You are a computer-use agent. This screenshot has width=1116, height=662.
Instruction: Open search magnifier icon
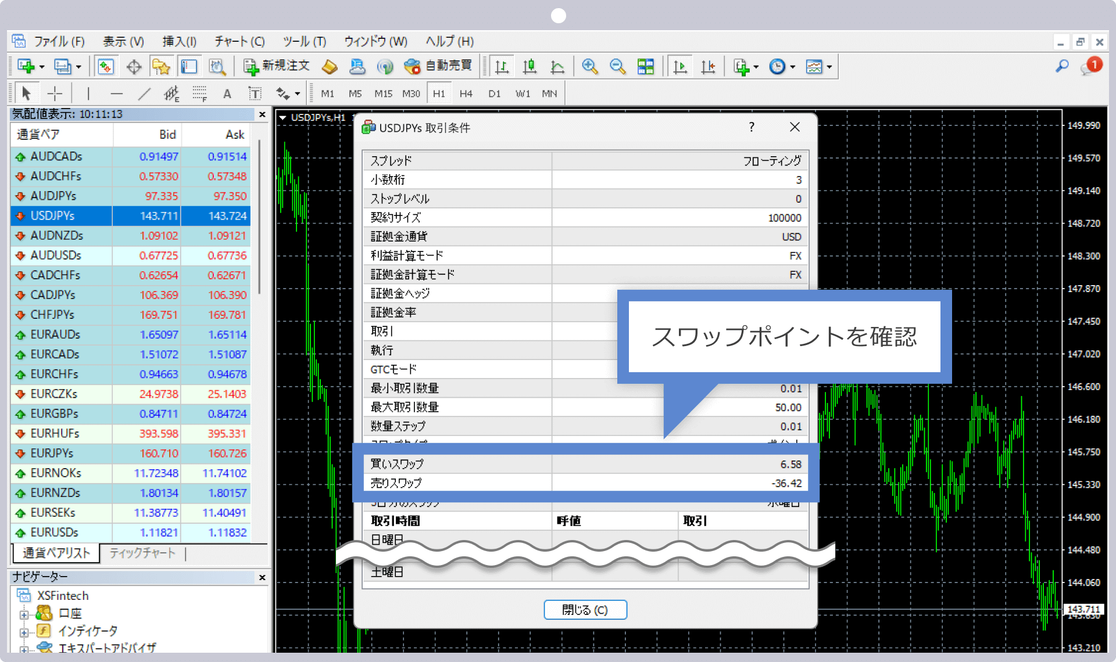[1062, 66]
